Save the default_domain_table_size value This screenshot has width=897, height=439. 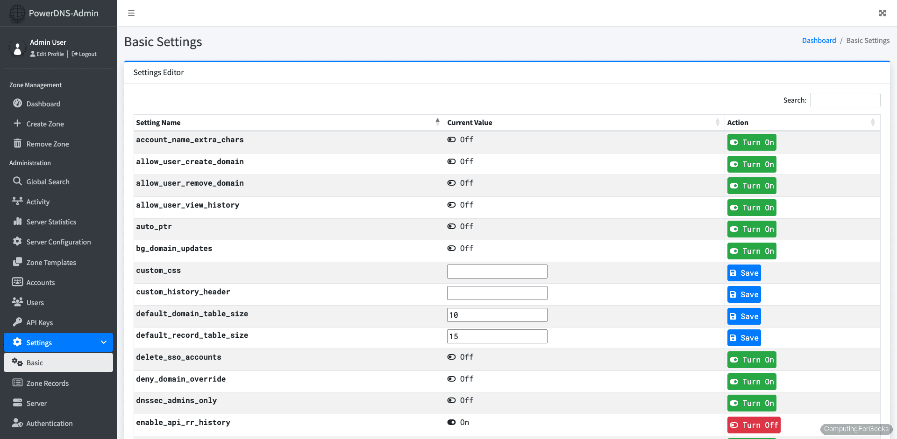click(x=744, y=316)
